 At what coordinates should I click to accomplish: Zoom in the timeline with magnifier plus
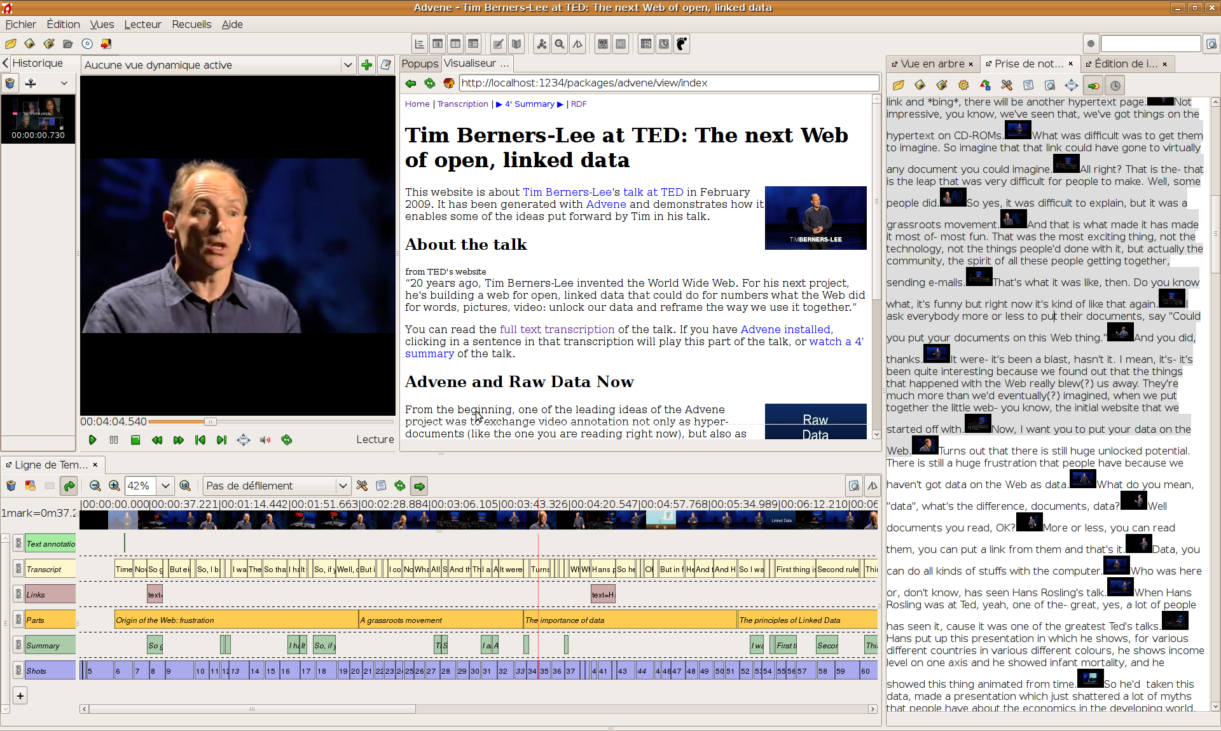114,486
